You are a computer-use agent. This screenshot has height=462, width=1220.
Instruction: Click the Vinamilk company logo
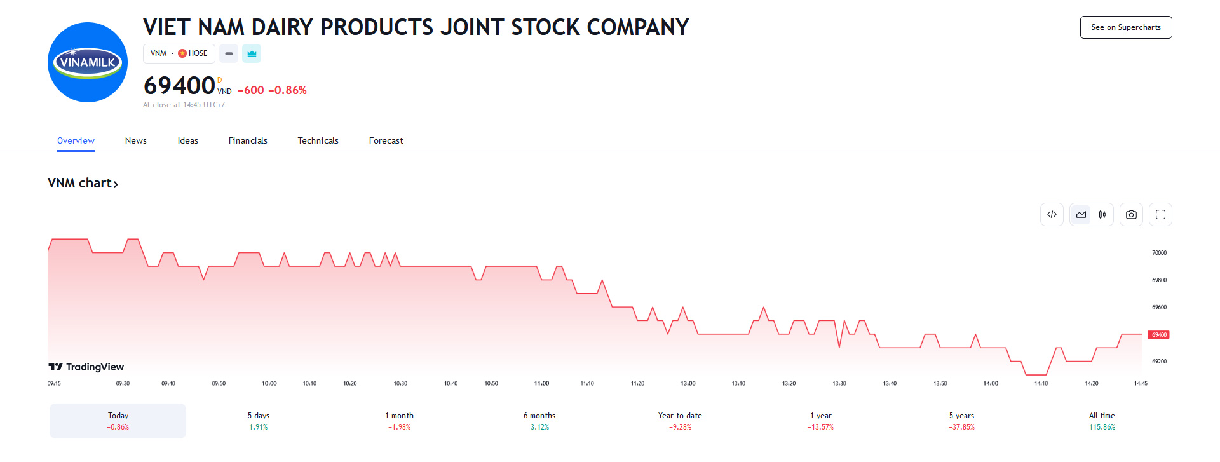coord(88,62)
